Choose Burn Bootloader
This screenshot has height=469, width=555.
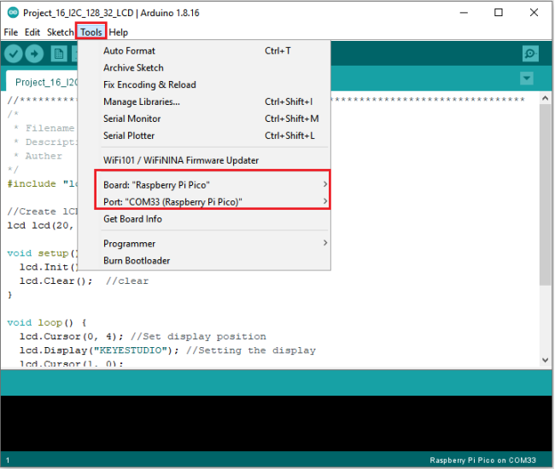[x=205, y=260]
